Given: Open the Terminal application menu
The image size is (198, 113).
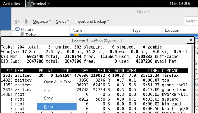Looking at the screenshot, I should [x=38, y=4].
